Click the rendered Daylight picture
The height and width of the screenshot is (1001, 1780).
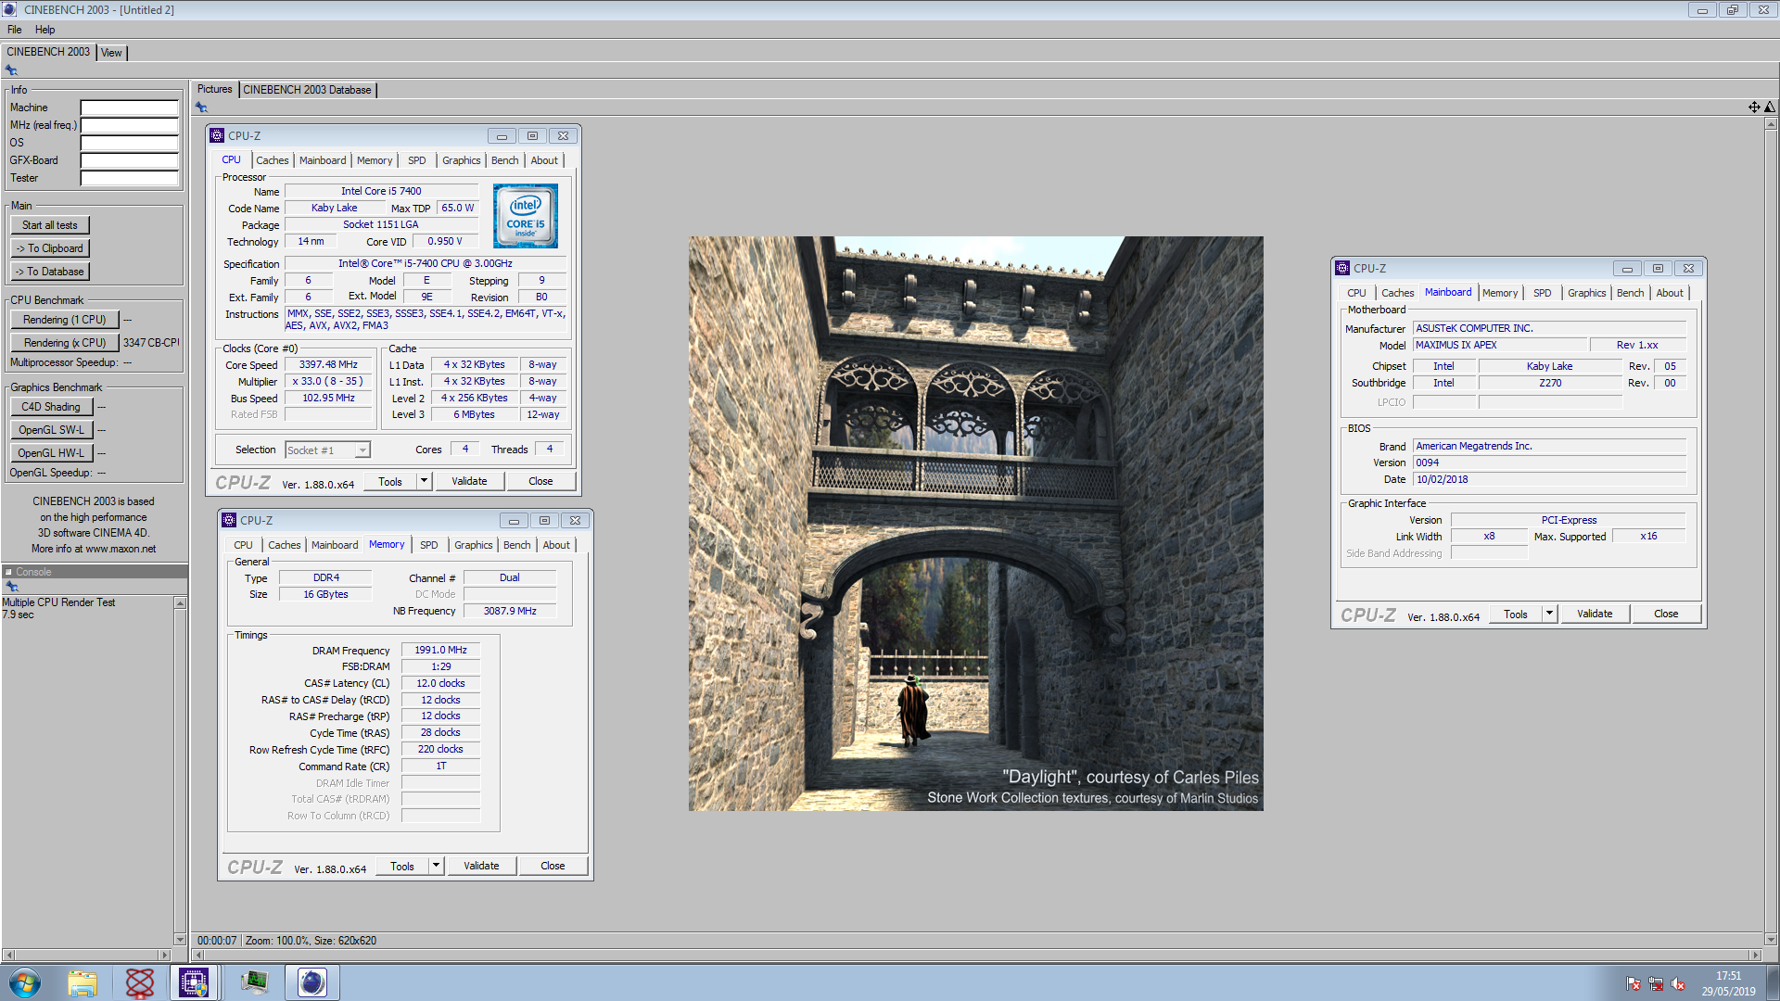click(975, 524)
